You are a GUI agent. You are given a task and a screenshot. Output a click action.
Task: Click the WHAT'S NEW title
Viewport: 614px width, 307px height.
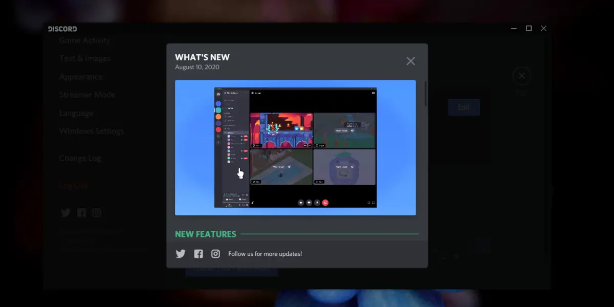click(202, 57)
